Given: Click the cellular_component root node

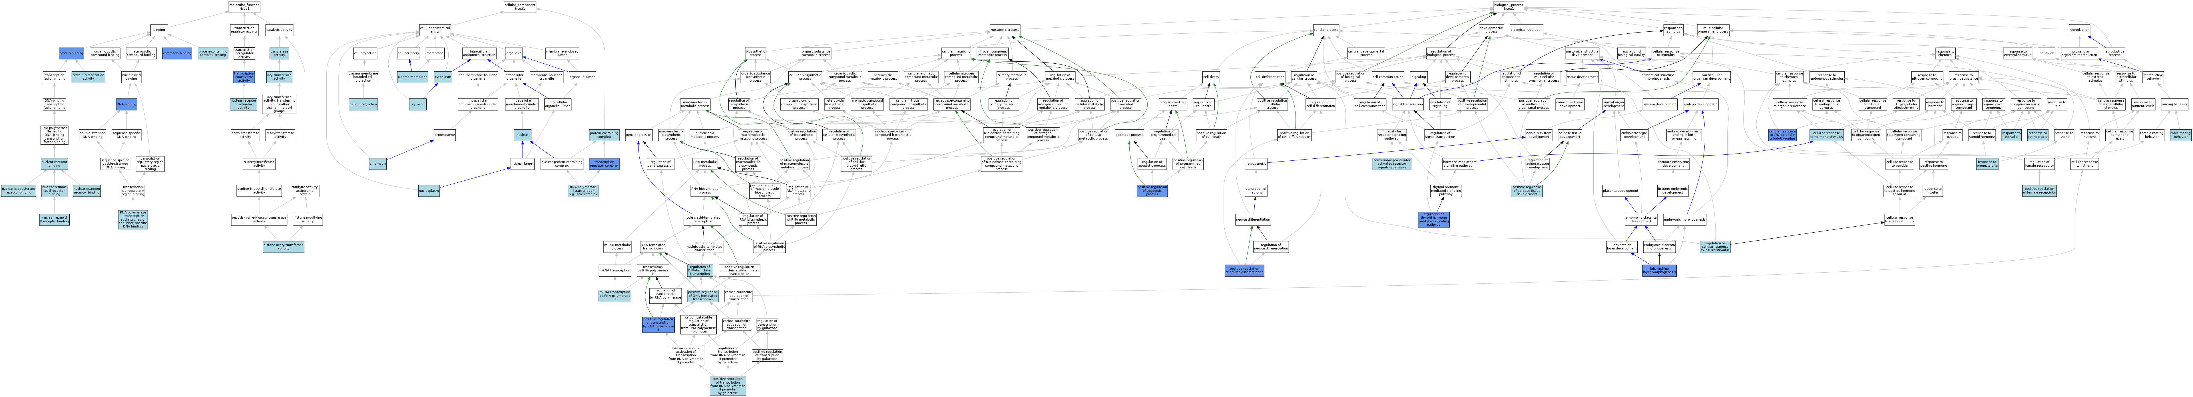Looking at the screenshot, I should click(x=519, y=7).
